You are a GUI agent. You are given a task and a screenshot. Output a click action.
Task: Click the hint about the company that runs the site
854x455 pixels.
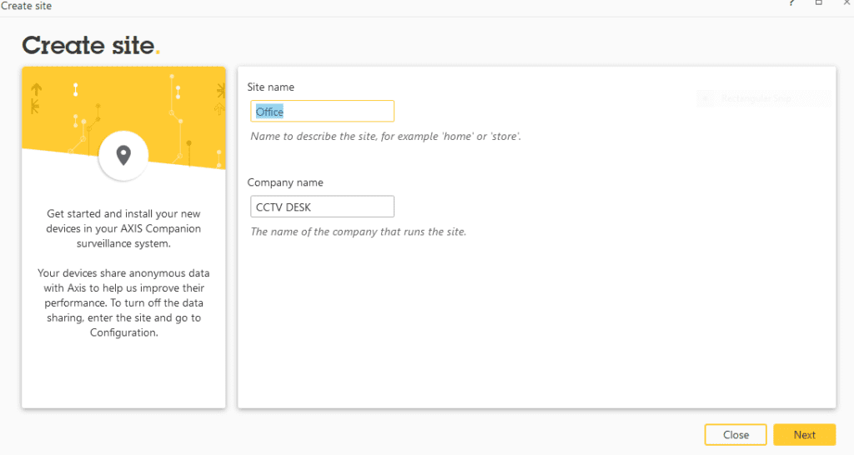358,232
